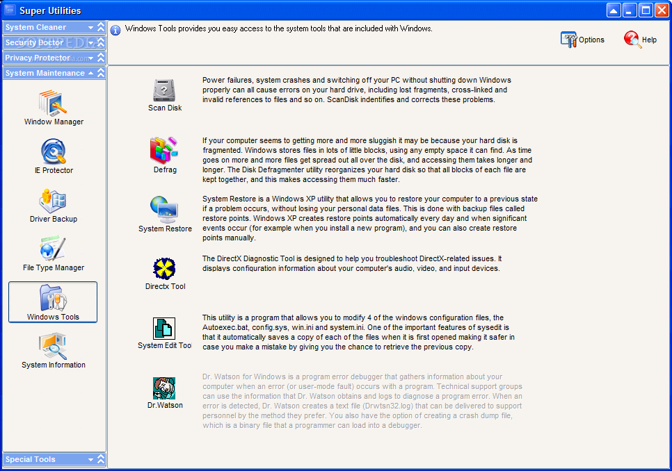This screenshot has height=471, width=672.
Task: Launch the Directx Tool icon
Action: pos(165,269)
